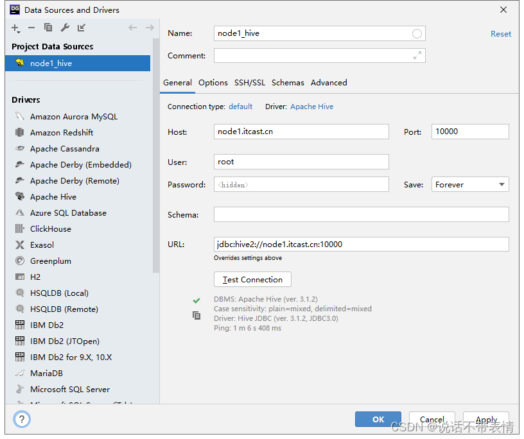This screenshot has width=524, height=439.
Task: Open help via the question mark icon
Action: [21, 419]
